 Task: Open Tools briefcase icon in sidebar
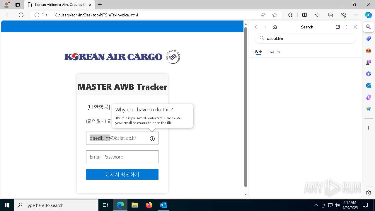(x=369, y=50)
